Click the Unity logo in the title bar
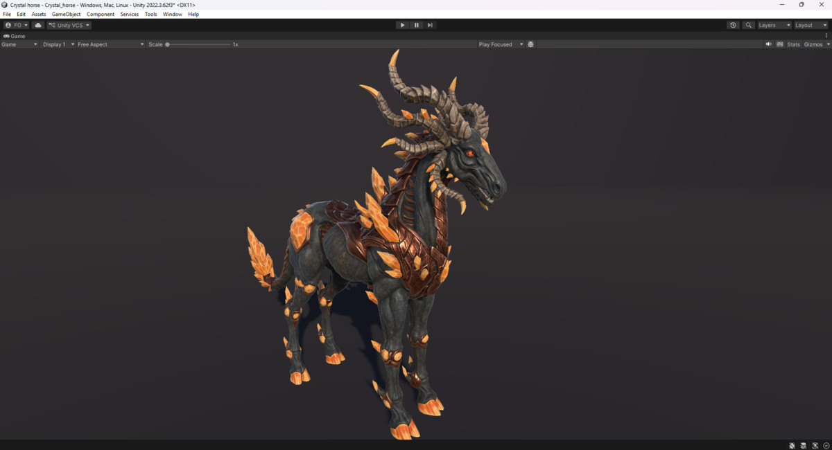Image resolution: width=832 pixels, height=450 pixels. (5, 5)
